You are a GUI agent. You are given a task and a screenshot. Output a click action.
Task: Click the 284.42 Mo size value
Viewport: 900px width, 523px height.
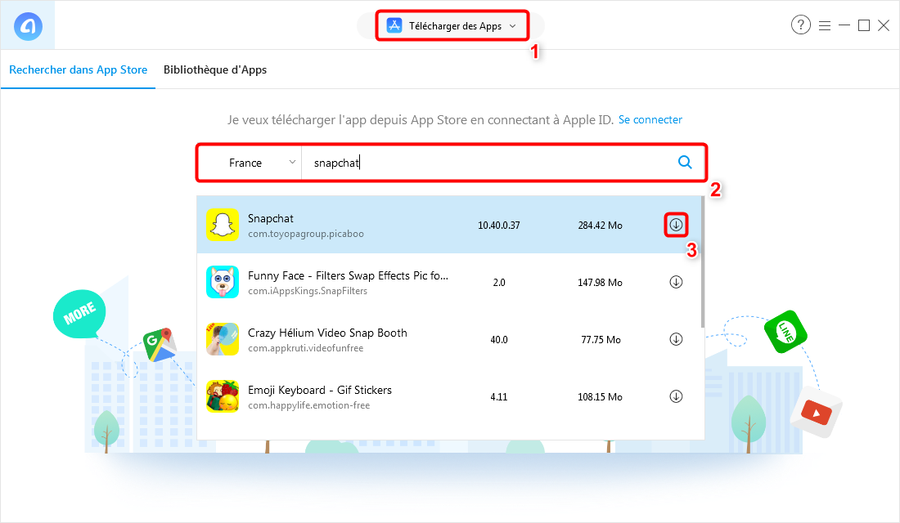pyautogui.click(x=601, y=226)
